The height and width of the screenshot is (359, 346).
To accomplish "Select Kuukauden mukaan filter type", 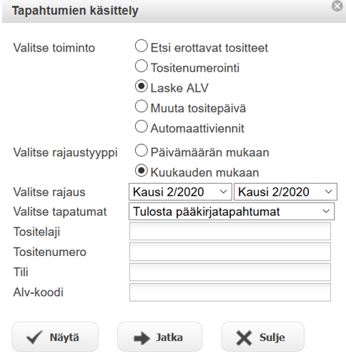I will (x=142, y=170).
